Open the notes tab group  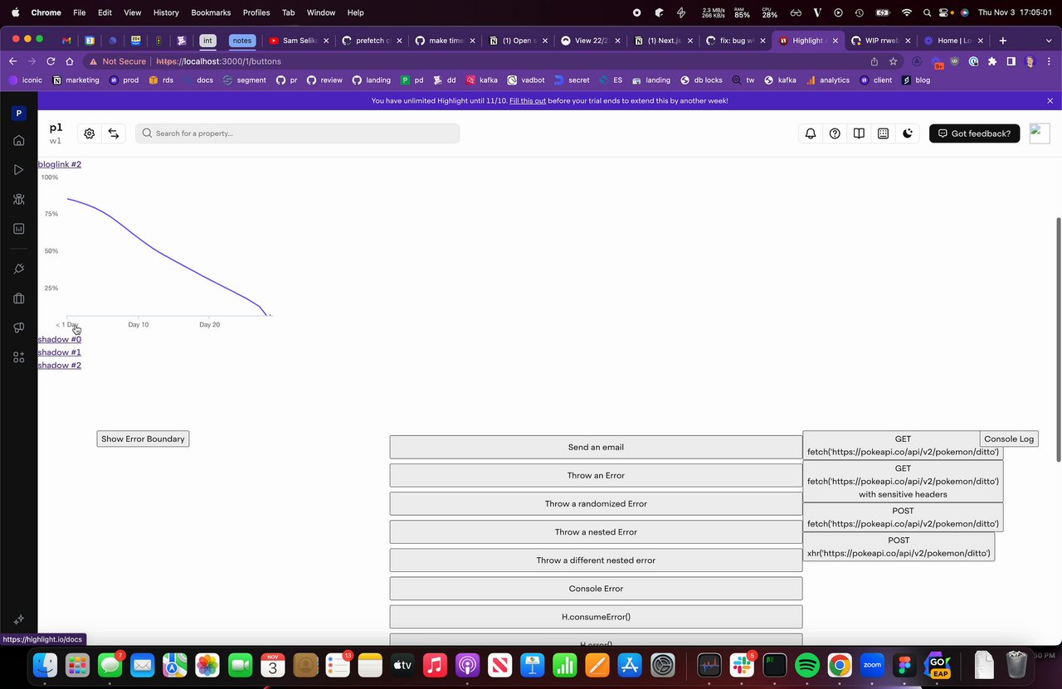coord(242,40)
